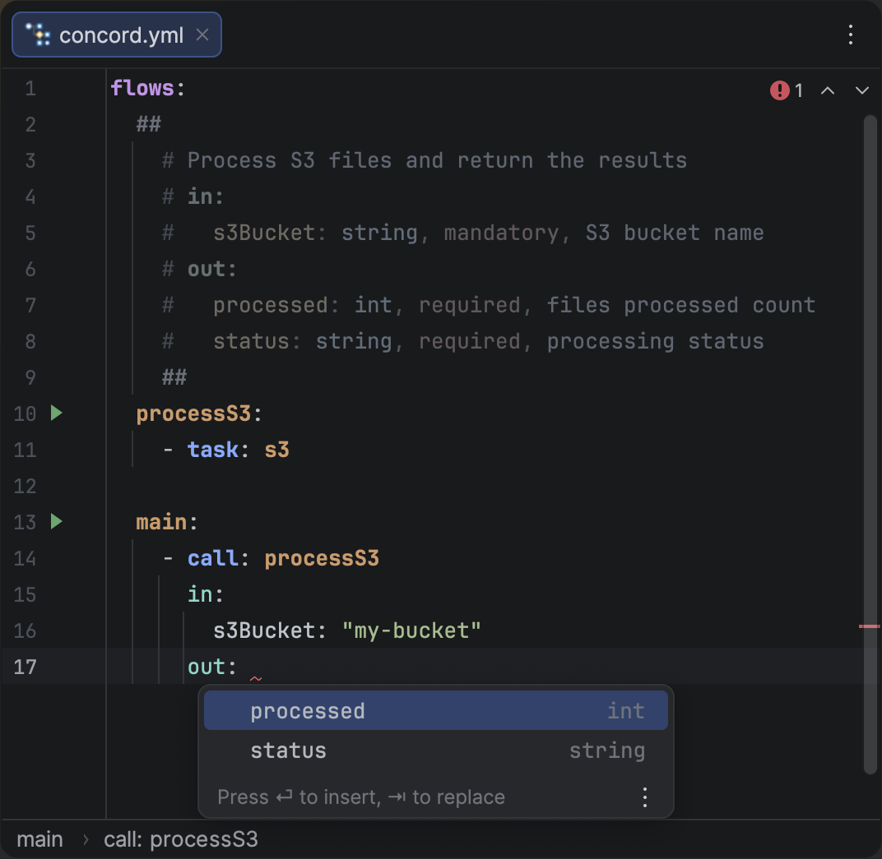882x859 pixels.
Task: Click the vertical editor scrollbar
Action: (x=870, y=444)
